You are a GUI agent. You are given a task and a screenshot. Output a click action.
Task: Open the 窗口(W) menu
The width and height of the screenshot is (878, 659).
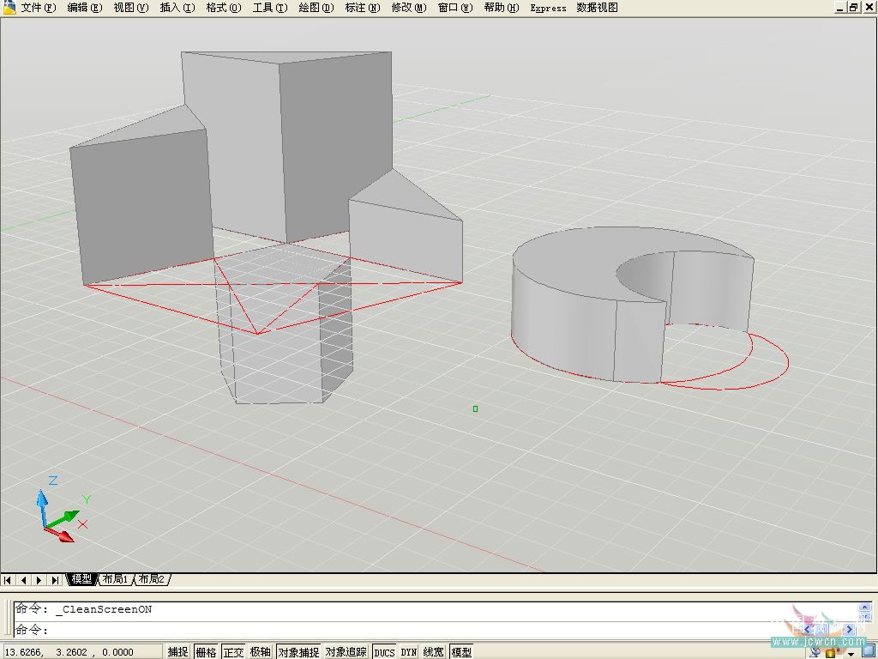[455, 7]
